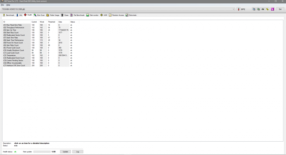The image size is (286, 155).
Task: Sort by the Data column header
Action: pos(63,22)
